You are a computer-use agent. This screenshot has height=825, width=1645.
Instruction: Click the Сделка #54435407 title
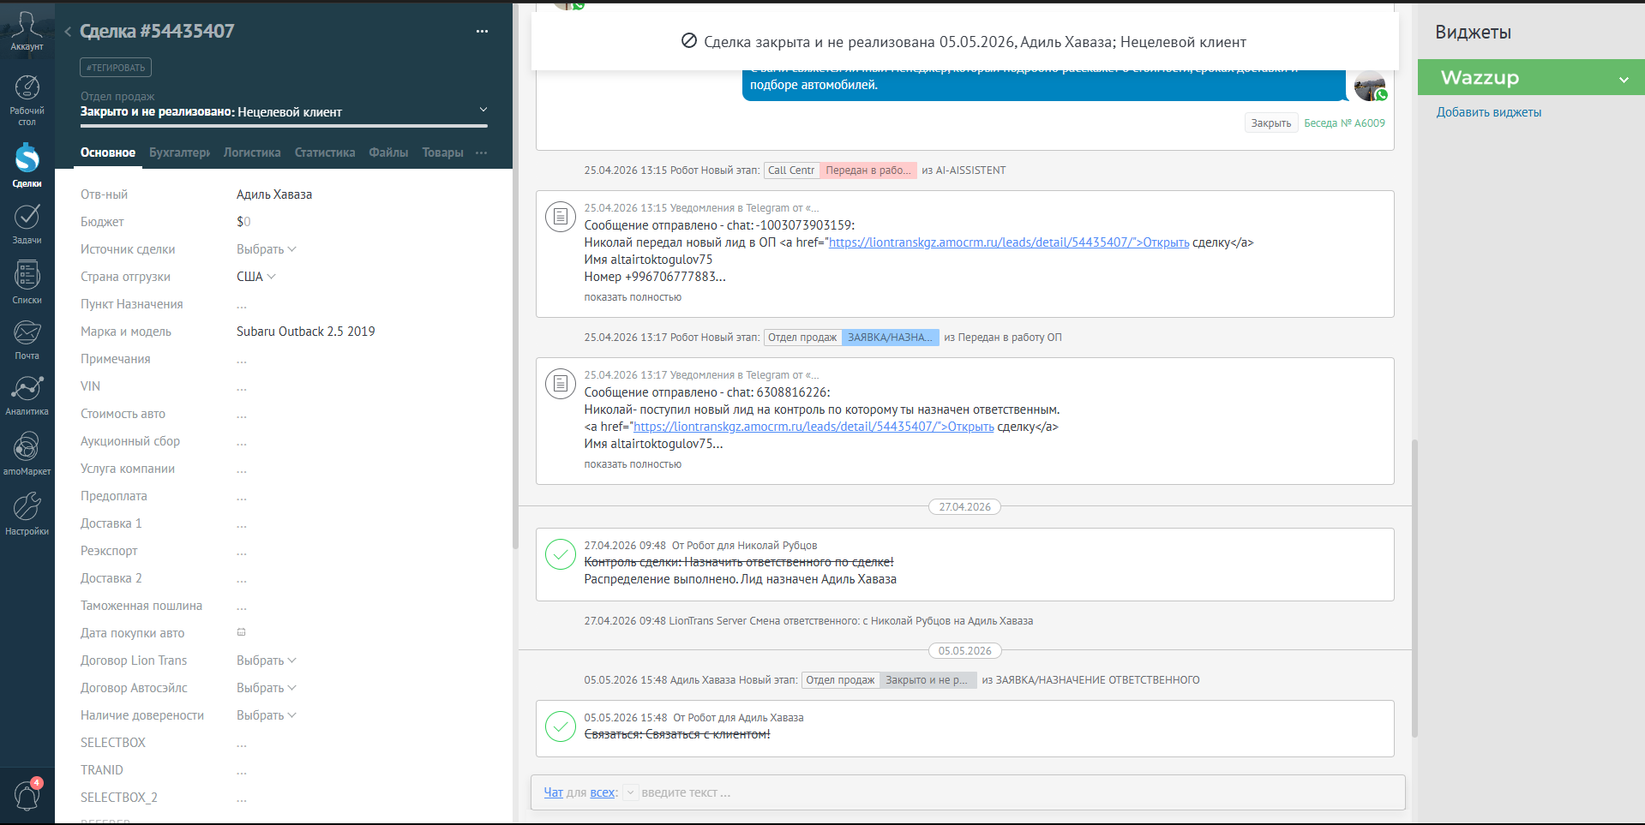pyautogui.click(x=157, y=32)
